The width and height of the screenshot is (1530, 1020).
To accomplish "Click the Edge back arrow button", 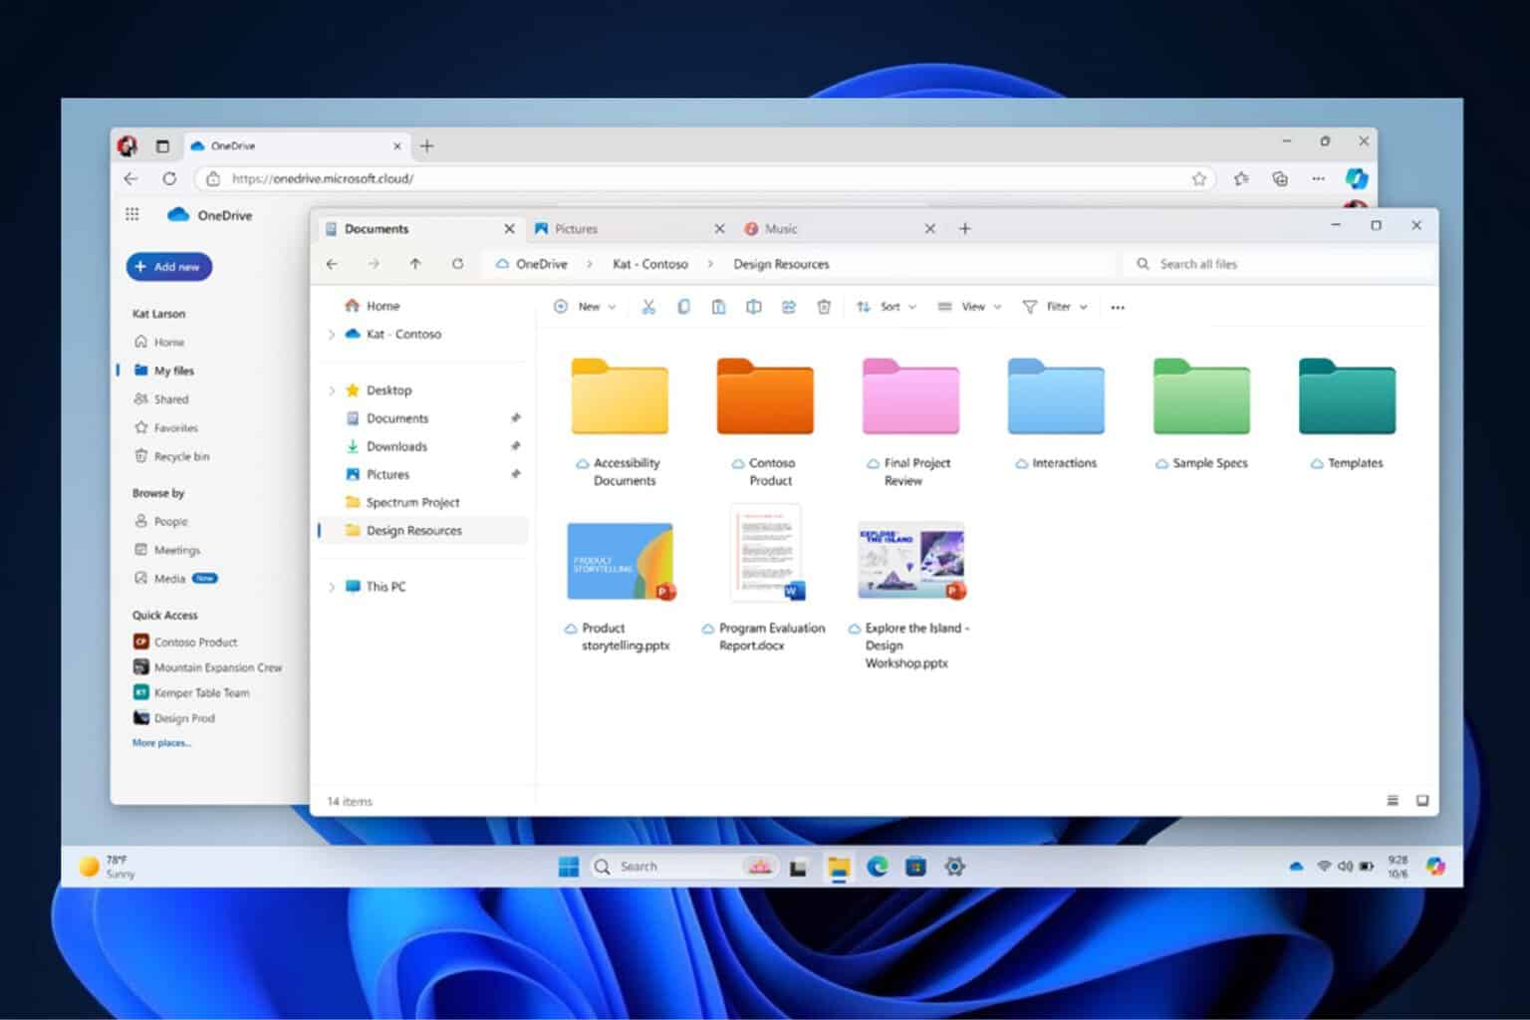I will click(x=130, y=178).
